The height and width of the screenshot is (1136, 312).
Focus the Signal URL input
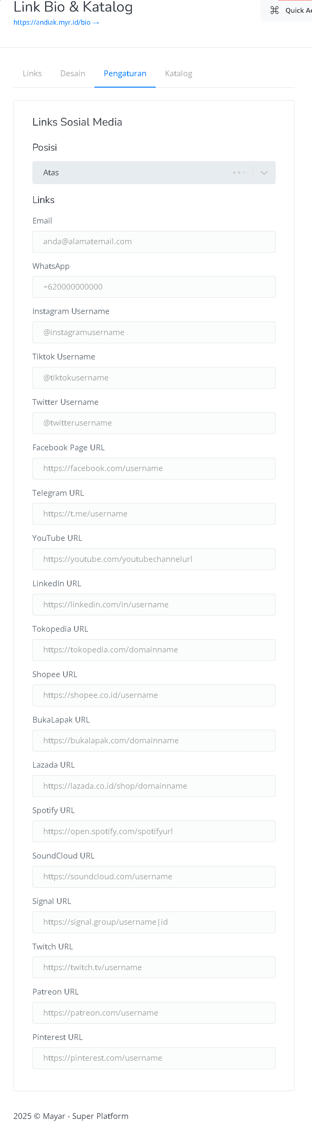pyautogui.click(x=154, y=923)
